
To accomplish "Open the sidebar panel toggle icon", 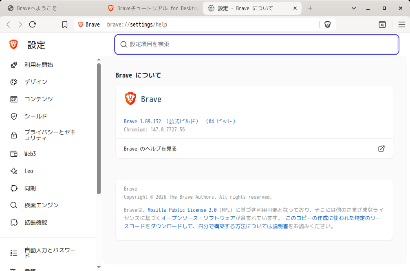I will [x=382, y=24].
